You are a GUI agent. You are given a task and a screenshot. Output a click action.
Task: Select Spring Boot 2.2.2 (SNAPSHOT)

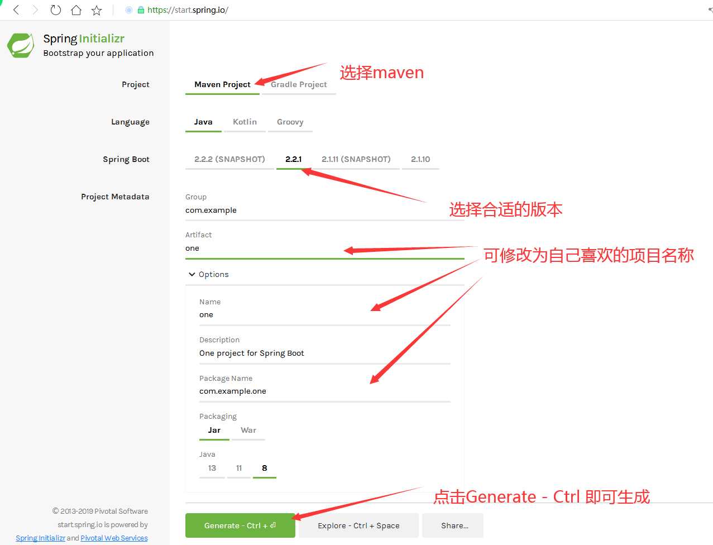tap(229, 159)
